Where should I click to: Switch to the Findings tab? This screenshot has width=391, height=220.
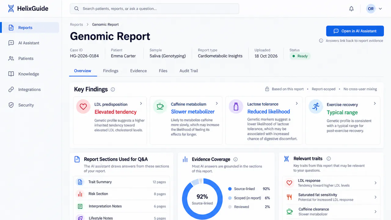pyautogui.click(x=111, y=71)
